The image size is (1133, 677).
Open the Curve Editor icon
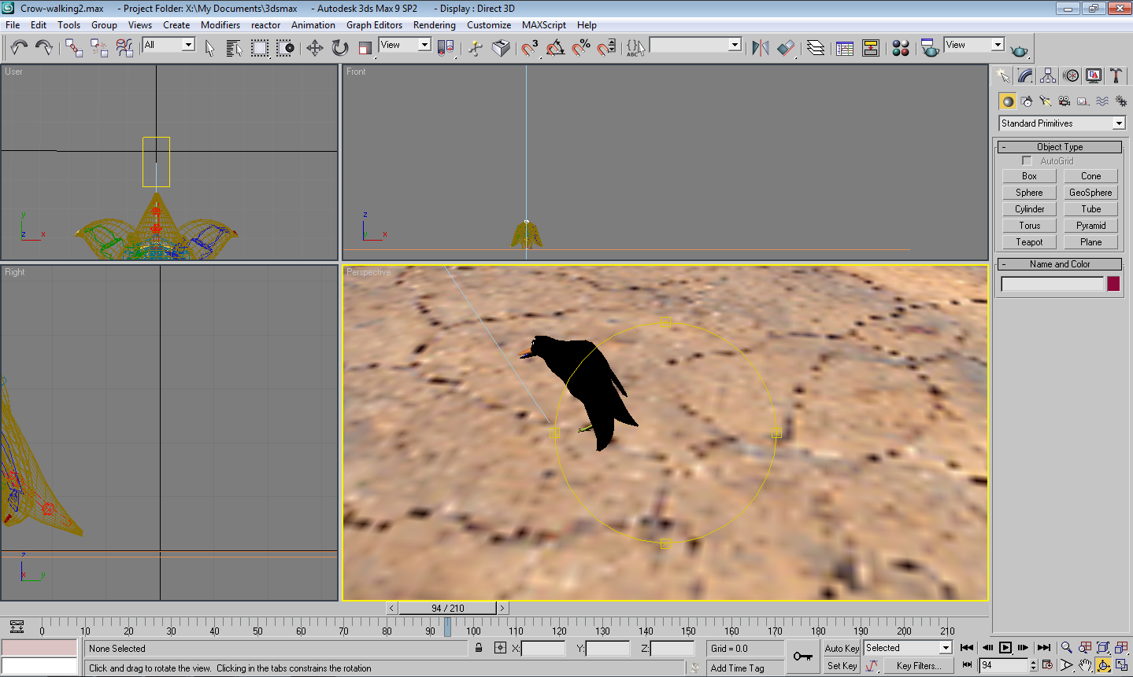(x=845, y=48)
